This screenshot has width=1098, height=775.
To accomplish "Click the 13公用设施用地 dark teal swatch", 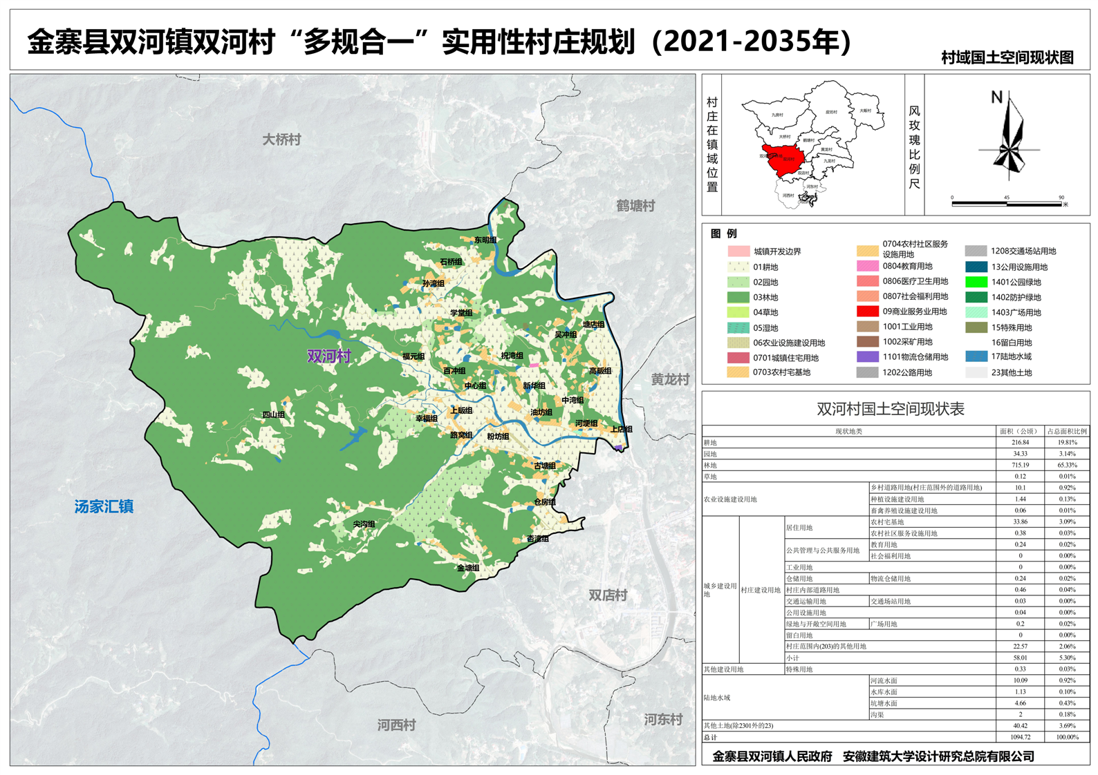I will point(976,267).
